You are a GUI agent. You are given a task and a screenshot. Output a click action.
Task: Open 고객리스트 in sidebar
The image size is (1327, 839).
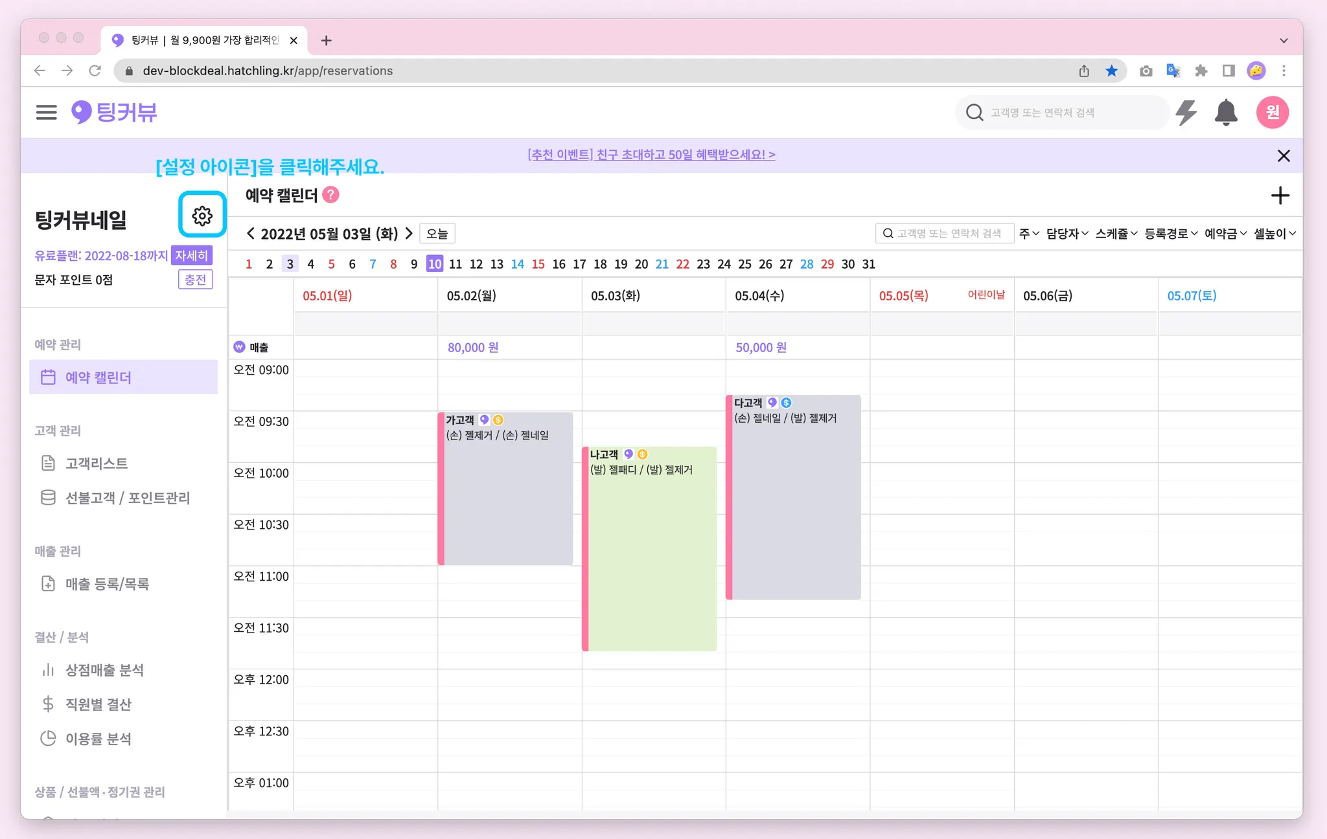(x=97, y=464)
